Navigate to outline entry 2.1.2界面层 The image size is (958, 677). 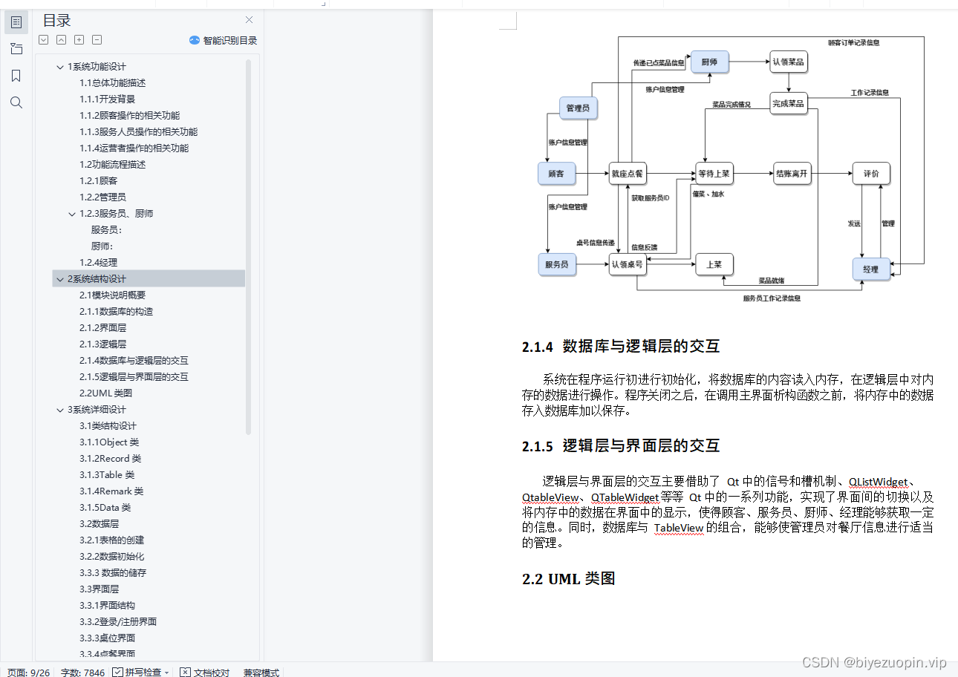[x=103, y=327]
